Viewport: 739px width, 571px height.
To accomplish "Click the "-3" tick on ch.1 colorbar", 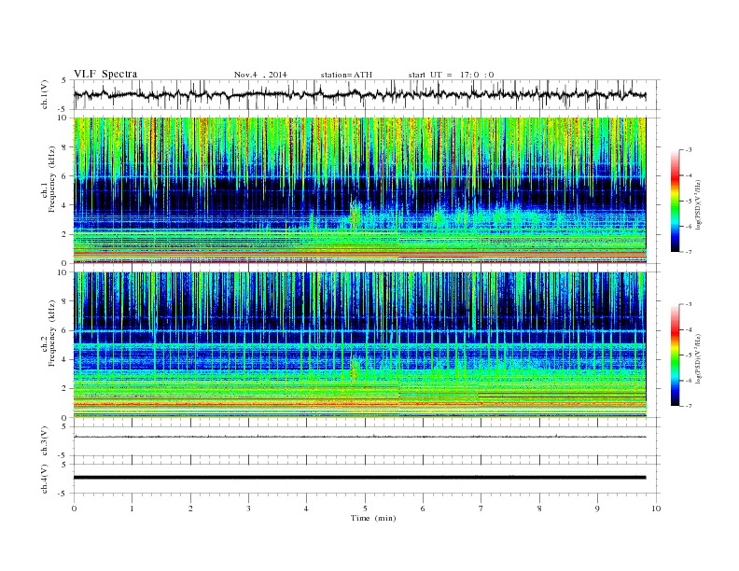I will point(688,150).
